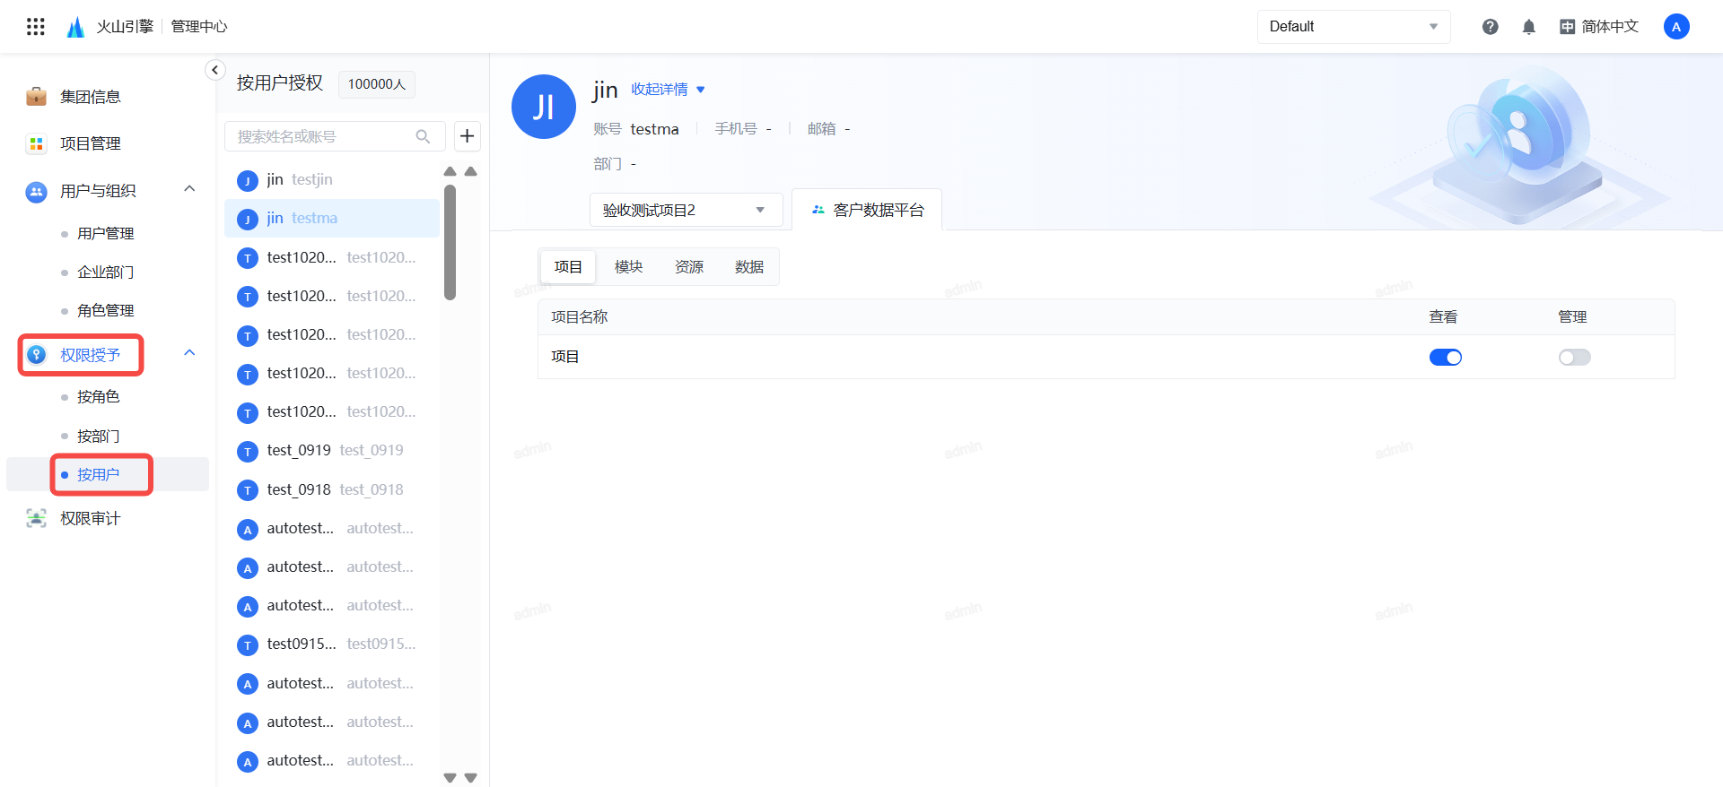Click the 用户与组织 people icon
The image size is (1723, 787).
point(36,191)
